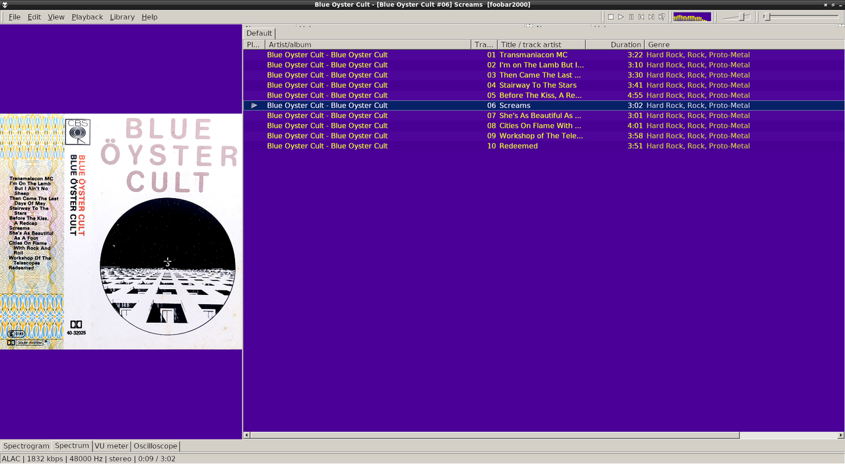845x464 pixels.
Task: Click the now-playing arrow icon on Screams row
Action: click(x=254, y=106)
